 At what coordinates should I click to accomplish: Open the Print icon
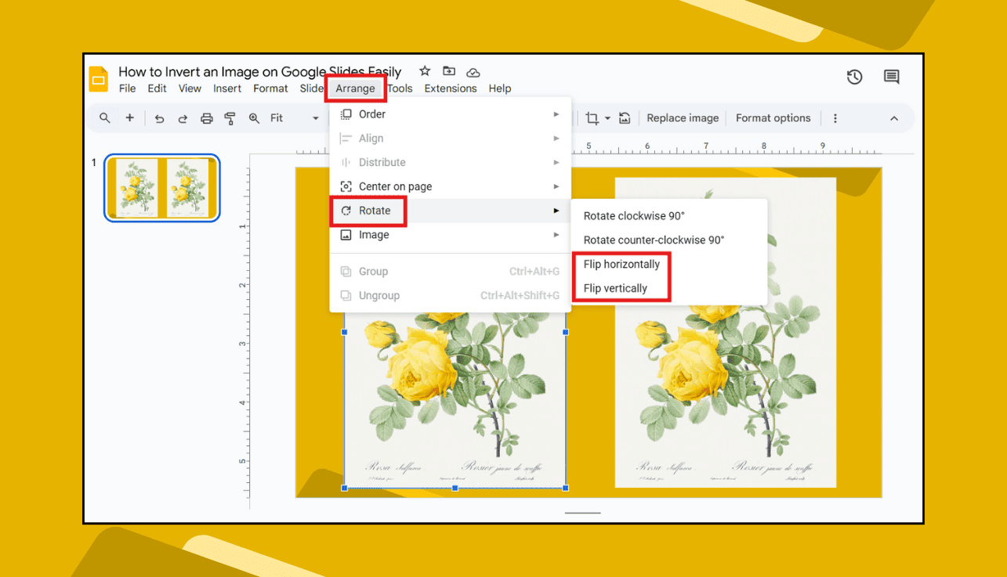point(205,117)
